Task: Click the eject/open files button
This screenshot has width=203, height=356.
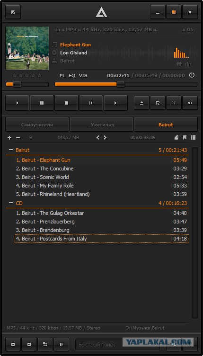Action: click(142, 103)
